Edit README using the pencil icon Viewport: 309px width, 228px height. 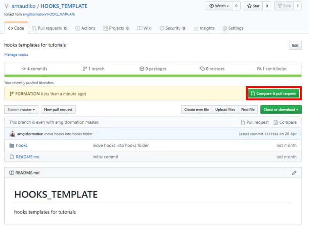pos(294,172)
